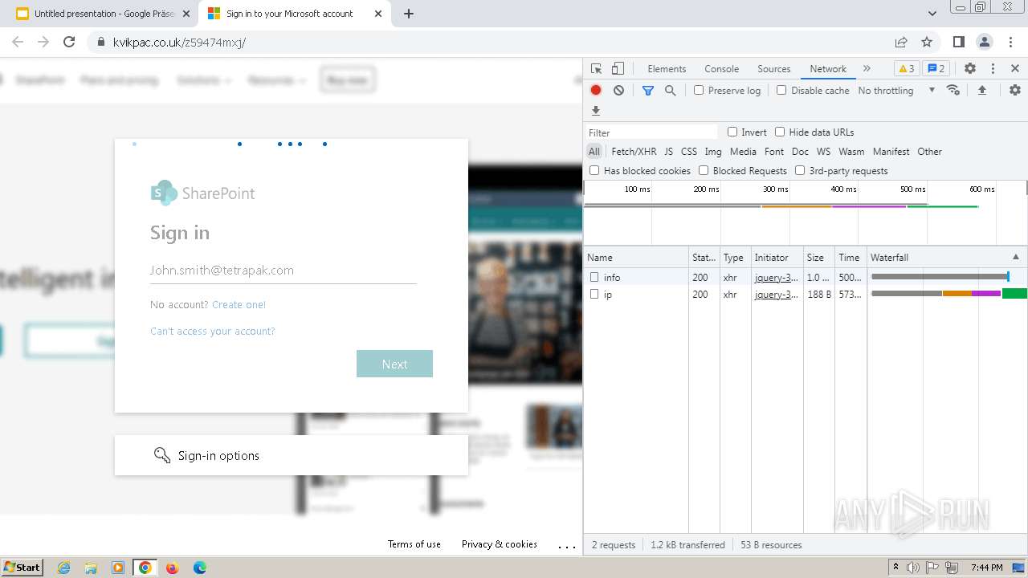1028x578 pixels.
Task: Click the Create one! link
Action: pos(239,305)
